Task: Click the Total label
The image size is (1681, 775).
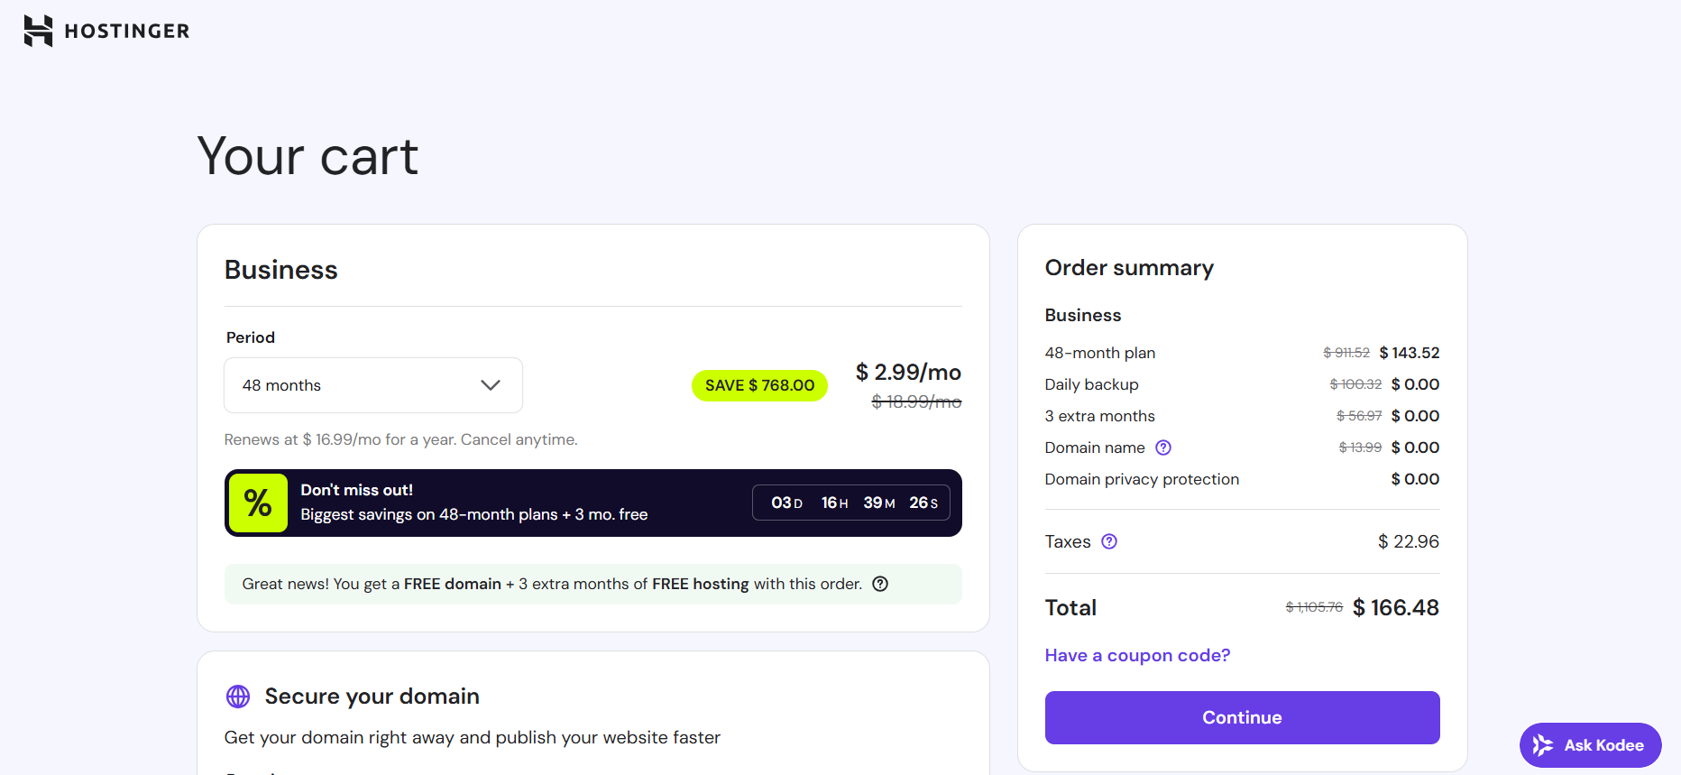Action: click(1070, 608)
